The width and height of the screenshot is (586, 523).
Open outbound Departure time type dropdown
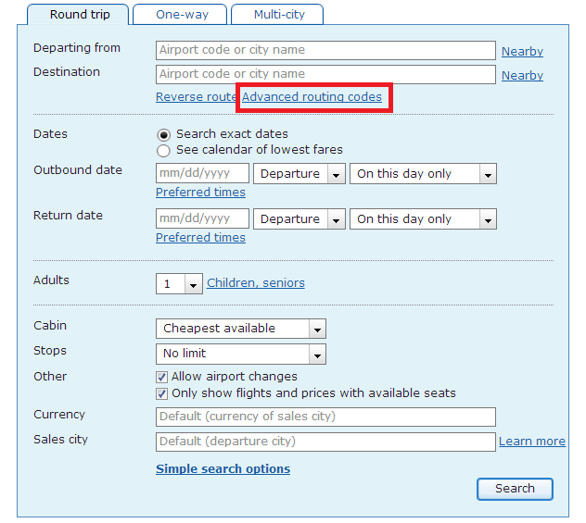[x=299, y=174]
